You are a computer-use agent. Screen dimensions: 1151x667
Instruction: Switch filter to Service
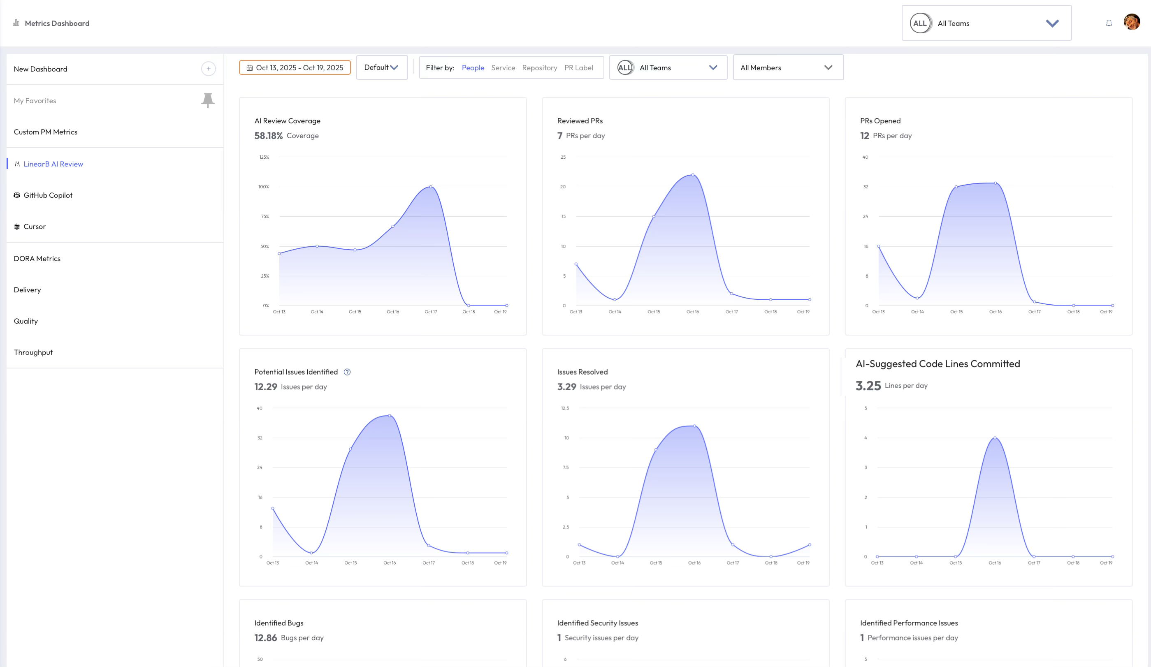coord(503,68)
